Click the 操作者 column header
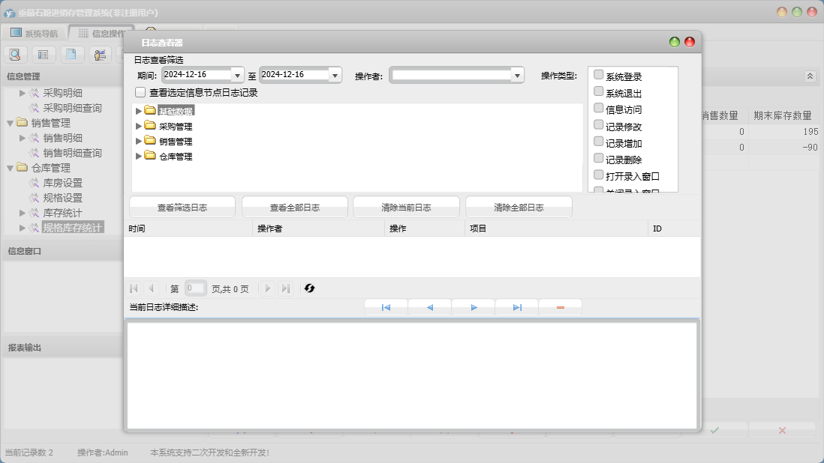 tap(318, 229)
